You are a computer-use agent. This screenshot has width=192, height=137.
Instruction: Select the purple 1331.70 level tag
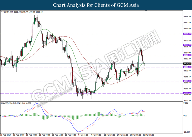click(x=187, y=34)
